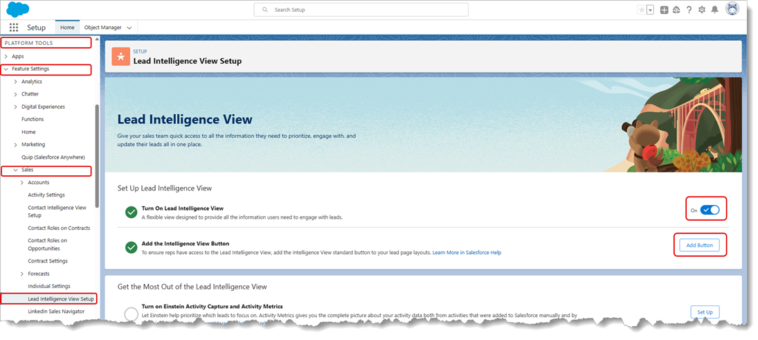
Task: Open LinkedIn Sales Navigator
Action: [56, 312]
